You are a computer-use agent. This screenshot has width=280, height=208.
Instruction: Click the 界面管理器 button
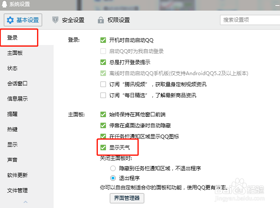click(x=127, y=198)
